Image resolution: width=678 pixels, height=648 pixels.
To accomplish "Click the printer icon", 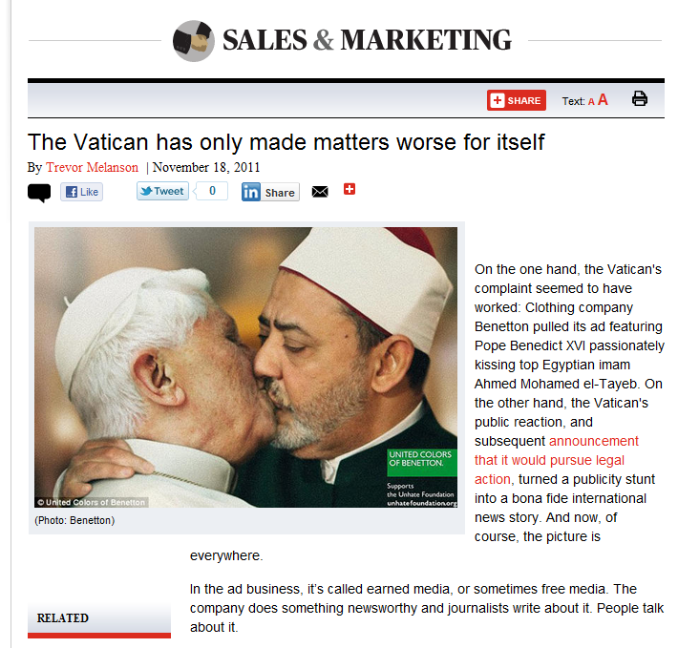I will pos(640,98).
